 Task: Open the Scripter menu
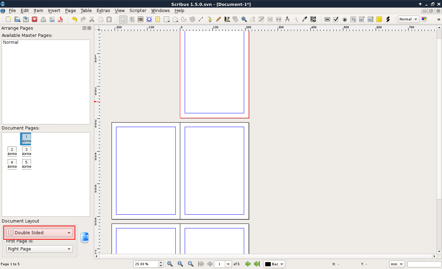138,11
